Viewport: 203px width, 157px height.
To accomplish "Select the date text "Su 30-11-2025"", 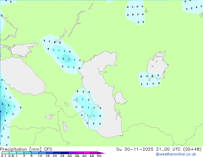I will 135,149.
